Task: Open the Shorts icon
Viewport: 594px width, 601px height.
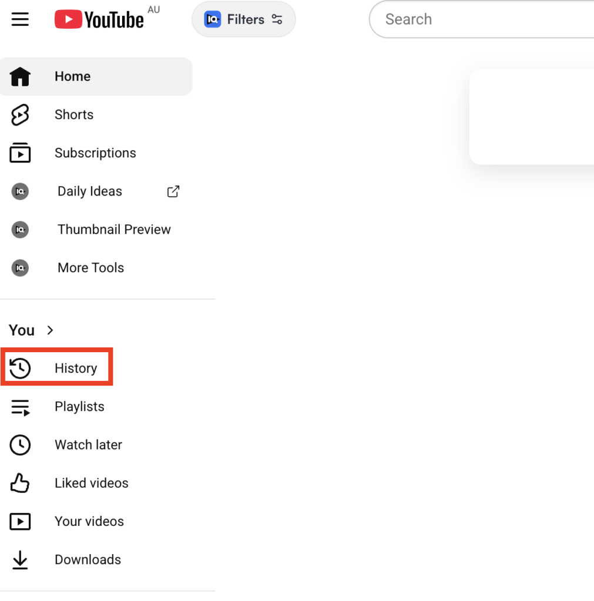Action: point(20,115)
